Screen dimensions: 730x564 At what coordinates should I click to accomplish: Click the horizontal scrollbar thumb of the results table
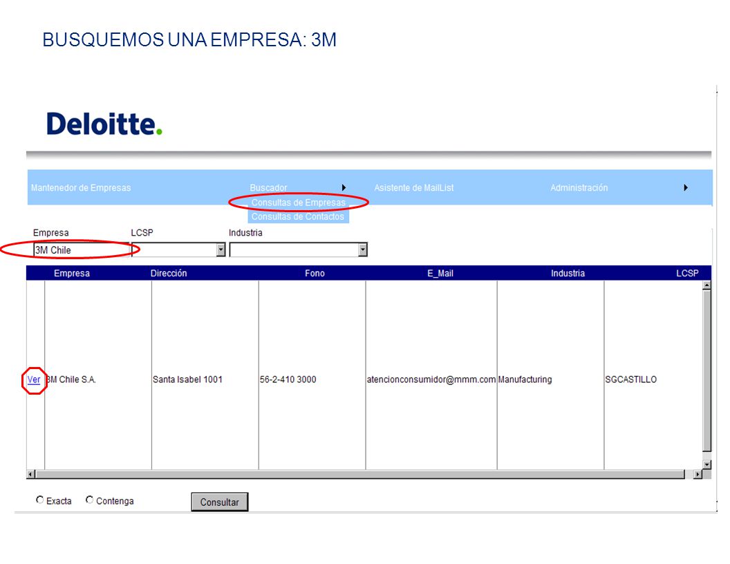[361, 474]
